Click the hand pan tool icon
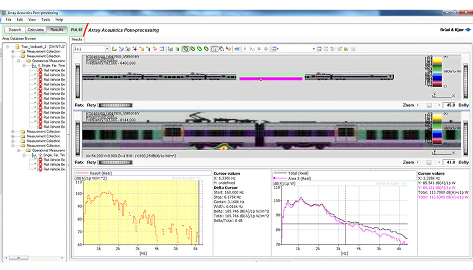 [x=221, y=49]
